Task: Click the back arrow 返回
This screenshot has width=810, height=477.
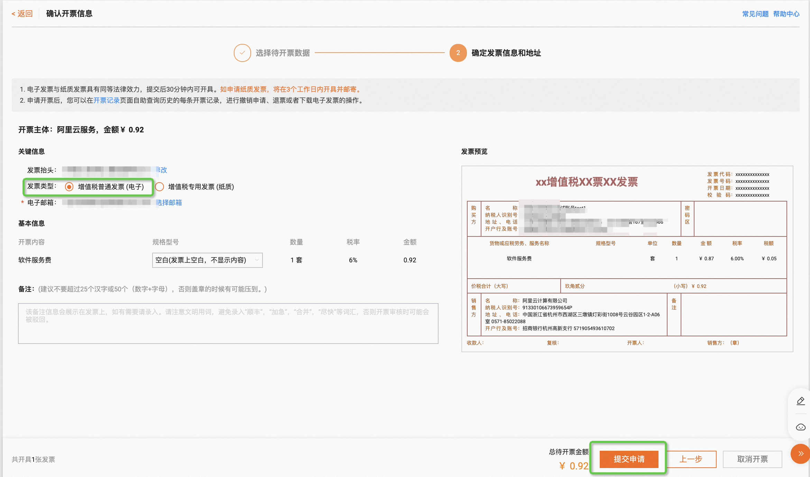Action: 22,13
